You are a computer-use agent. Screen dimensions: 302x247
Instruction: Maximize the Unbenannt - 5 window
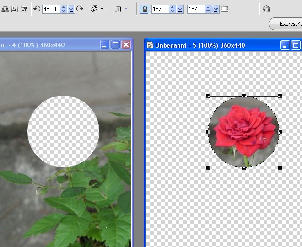pyautogui.click(x=296, y=45)
